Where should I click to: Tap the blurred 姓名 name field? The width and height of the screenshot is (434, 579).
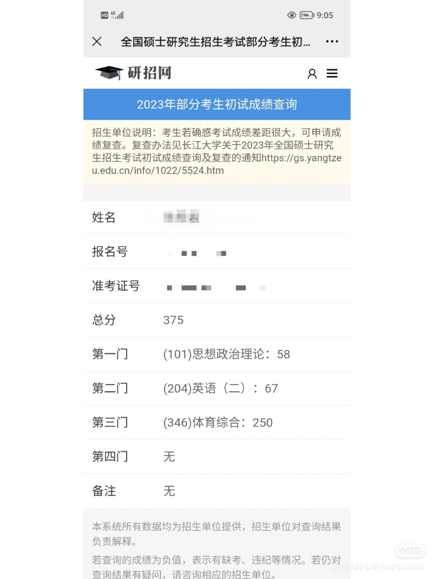pyautogui.click(x=182, y=217)
